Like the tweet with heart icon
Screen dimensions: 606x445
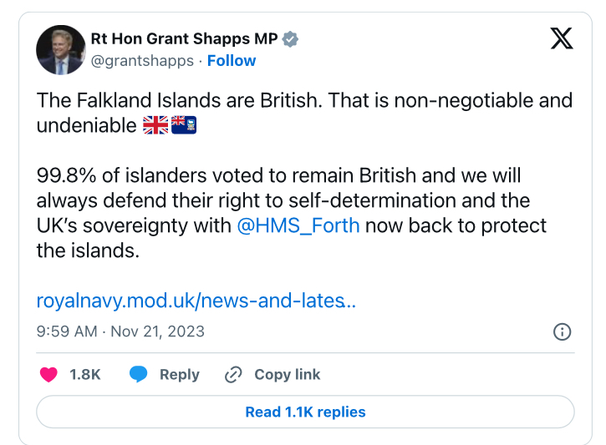[48, 374]
